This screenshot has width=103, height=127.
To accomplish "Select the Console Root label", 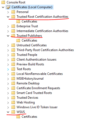I will pos(16,2).
